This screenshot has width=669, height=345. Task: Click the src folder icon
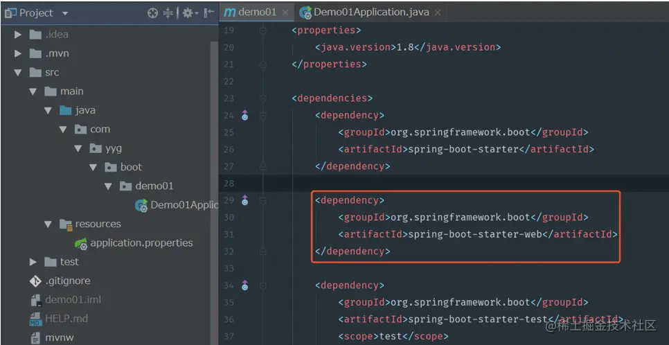(35, 73)
